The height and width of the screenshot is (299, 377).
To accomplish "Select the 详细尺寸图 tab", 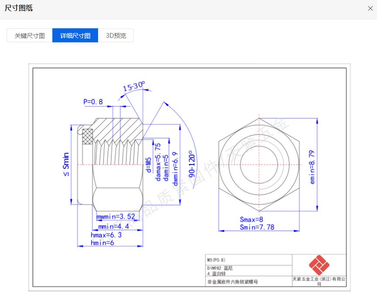I will point(75,36).
